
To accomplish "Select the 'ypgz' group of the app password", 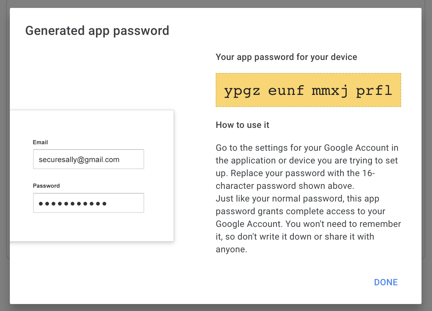I will coord(242,91).
